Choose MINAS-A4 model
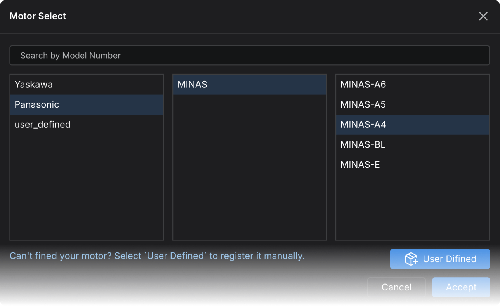Image resolution: width=500 pixels, height=306 pixels. [413, 125]
